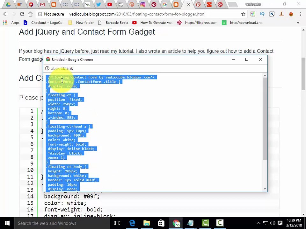
Task: Click the popup window scrollbar thumb
Action: (x=265, y=119)
